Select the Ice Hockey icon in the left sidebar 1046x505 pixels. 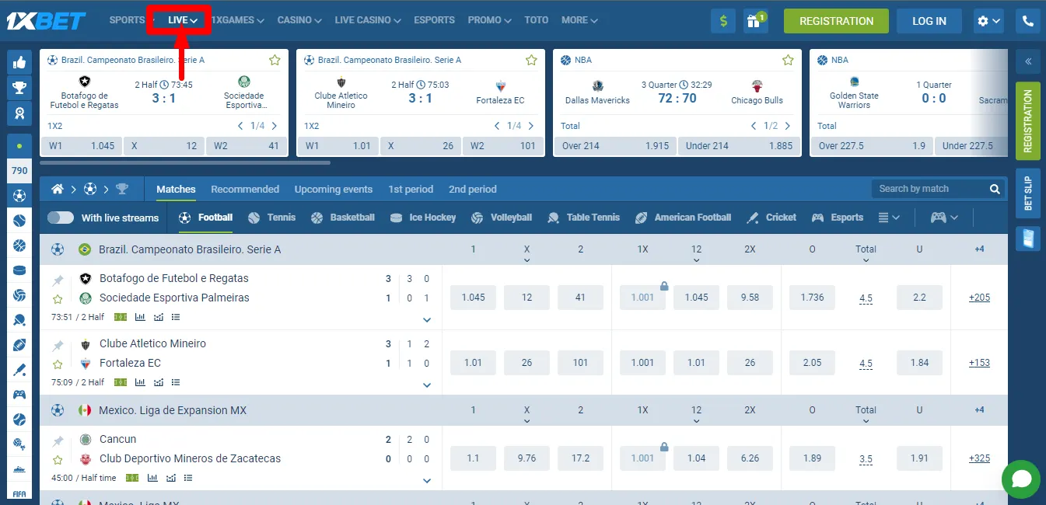[19, 270]
